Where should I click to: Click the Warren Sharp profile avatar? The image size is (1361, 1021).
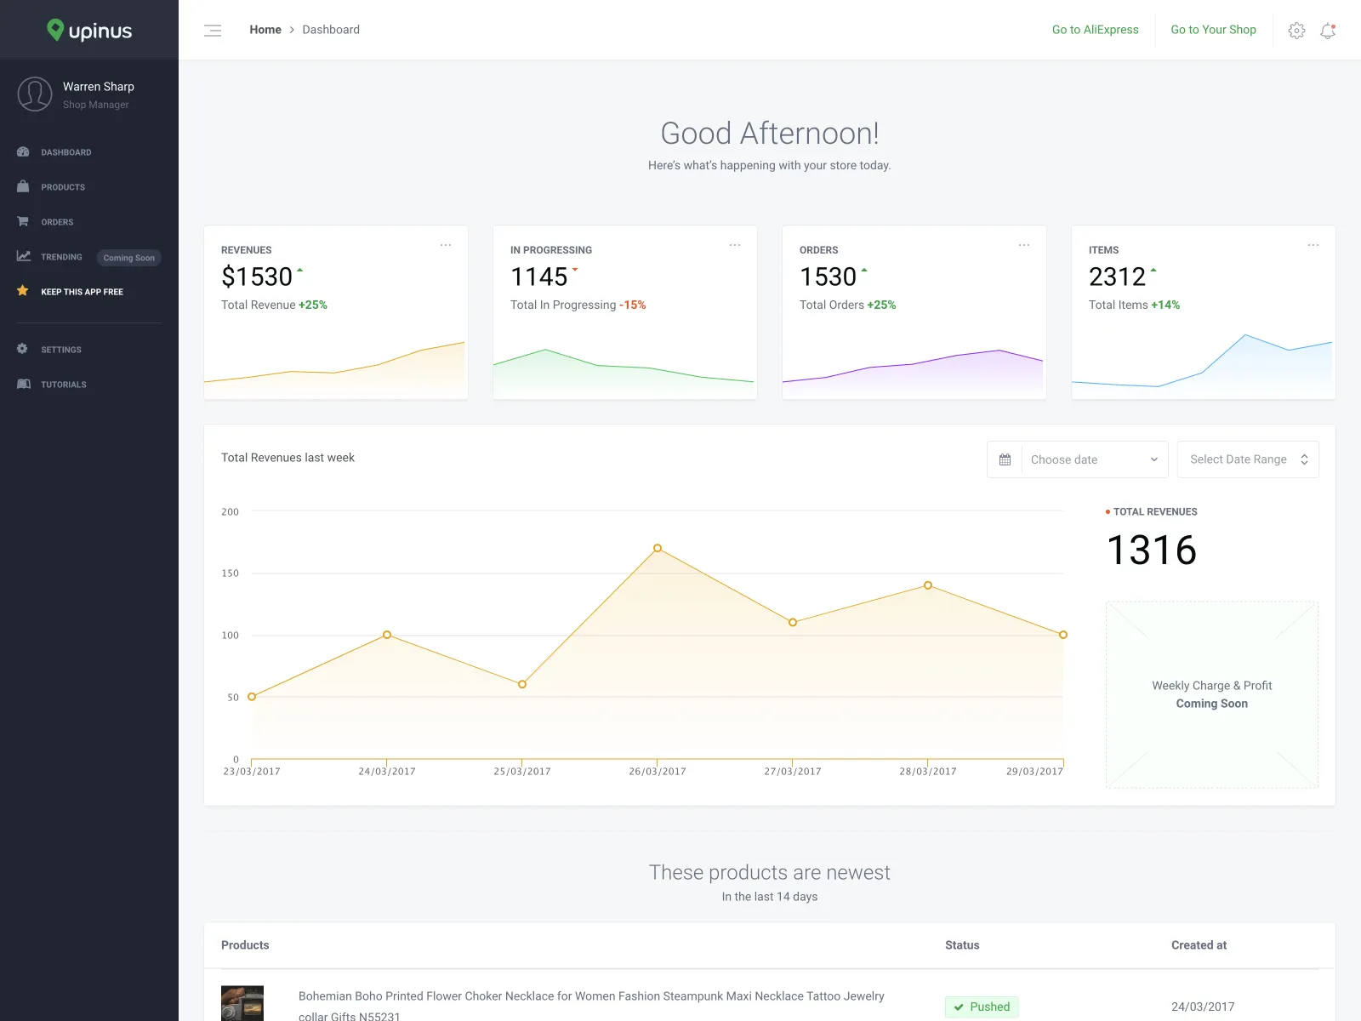tap(35, 94)
